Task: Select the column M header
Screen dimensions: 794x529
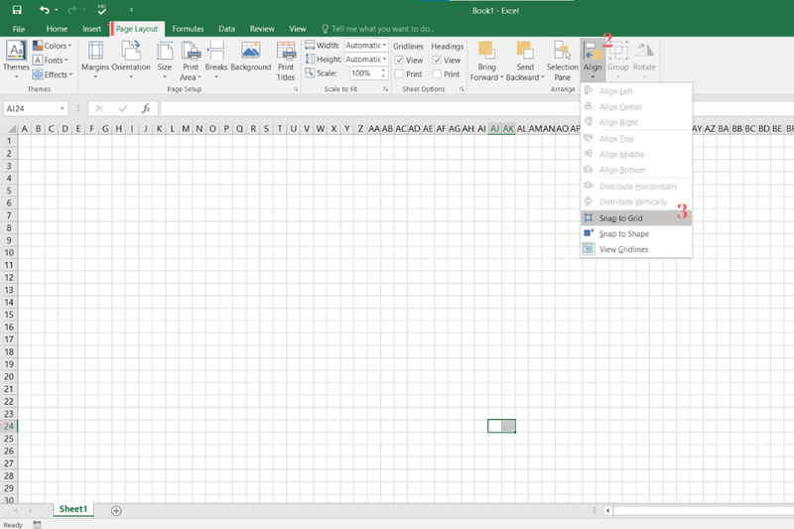Action: click(x=186, y=129)
